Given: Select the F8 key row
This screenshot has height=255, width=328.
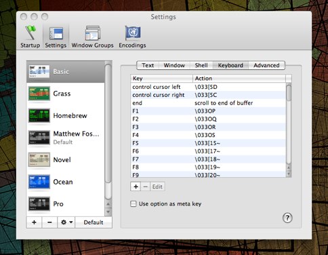Looking at the screenshot, I should click(x=208, y=168).
